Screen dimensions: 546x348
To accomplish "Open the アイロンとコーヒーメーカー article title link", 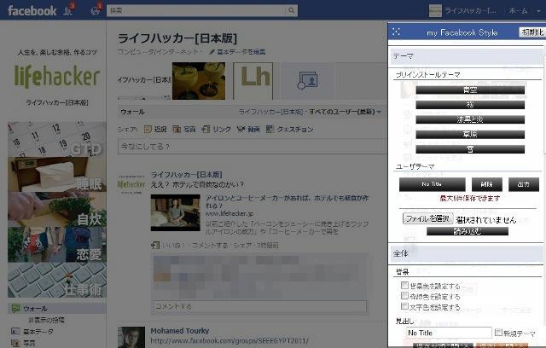I will click(287, 201).
